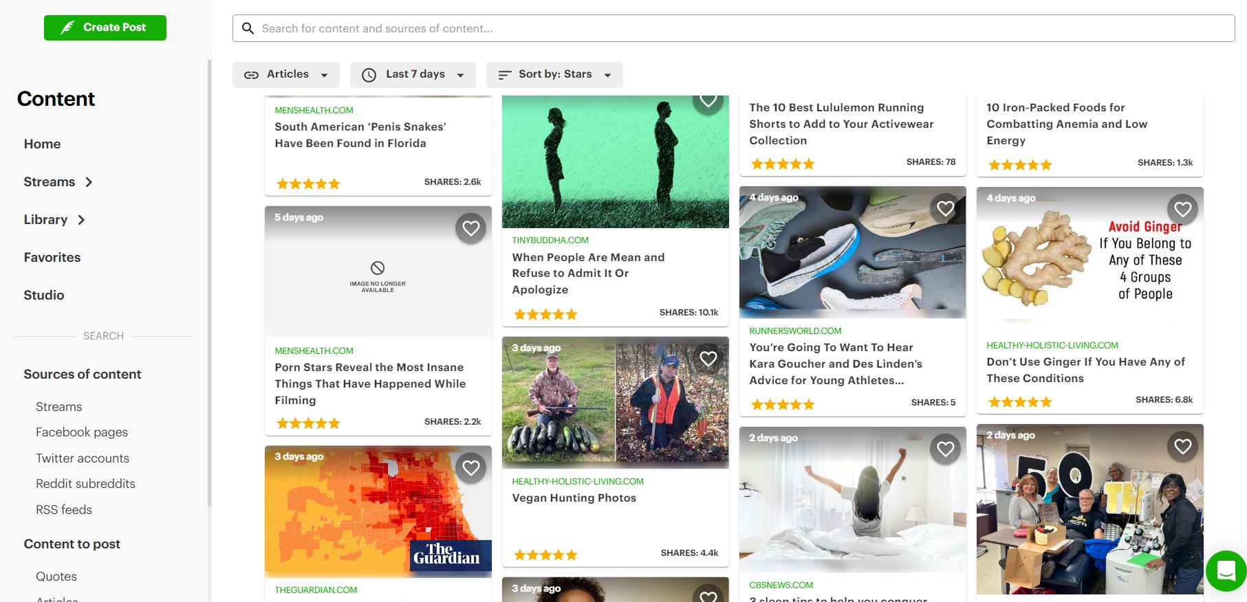Click the Create Post button

[105, 27]
